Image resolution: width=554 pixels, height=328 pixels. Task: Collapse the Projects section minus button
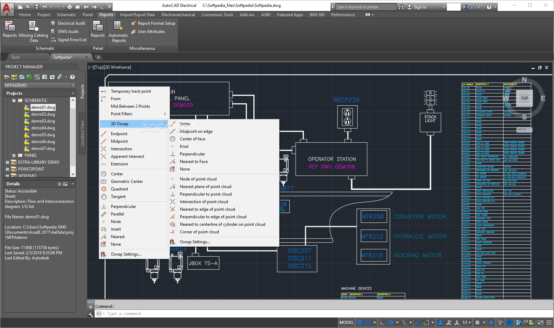(x=73, y=93)
